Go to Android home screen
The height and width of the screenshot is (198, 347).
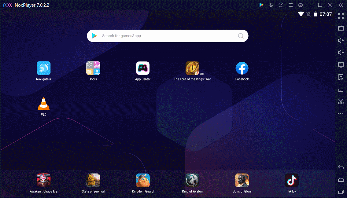click(341, 180)
